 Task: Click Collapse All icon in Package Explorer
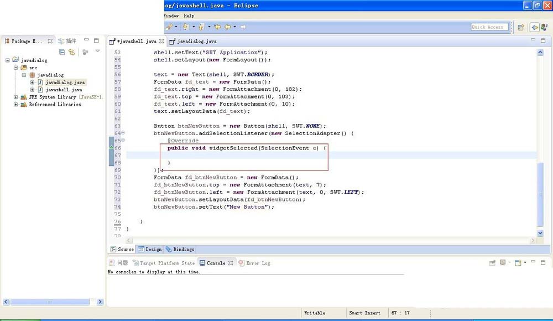point(62,52)
